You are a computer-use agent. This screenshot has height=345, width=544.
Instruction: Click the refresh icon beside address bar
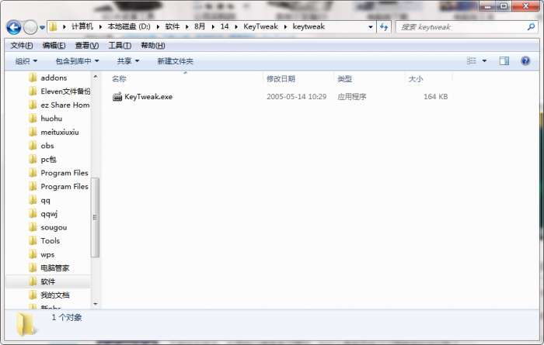[x=384, y=27]
